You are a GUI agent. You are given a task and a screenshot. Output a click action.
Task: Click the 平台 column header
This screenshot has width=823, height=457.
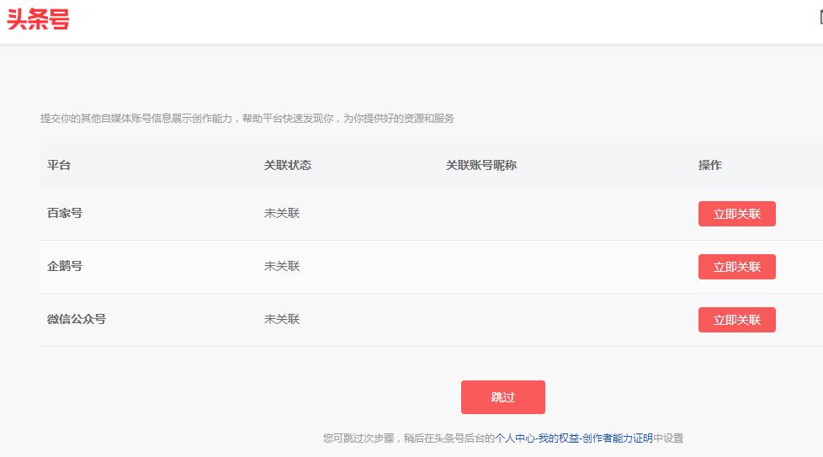click(x=59, y=165)
